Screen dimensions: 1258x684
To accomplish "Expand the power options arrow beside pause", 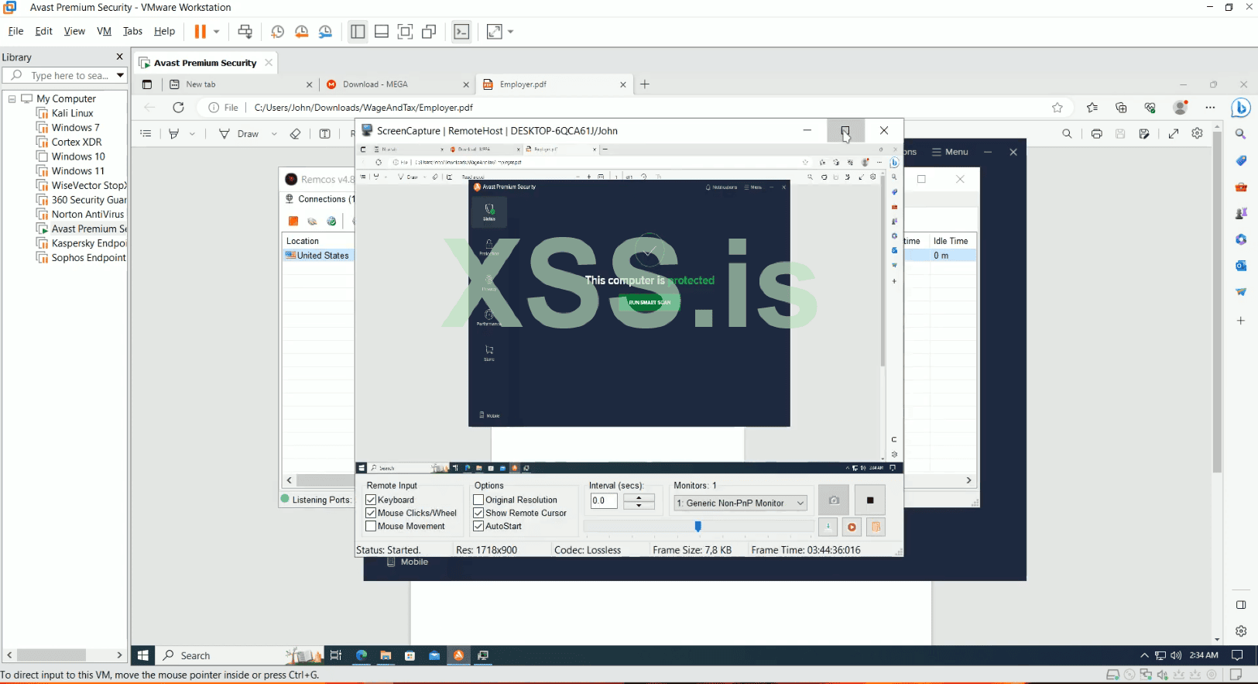I will tap(217, 32).
